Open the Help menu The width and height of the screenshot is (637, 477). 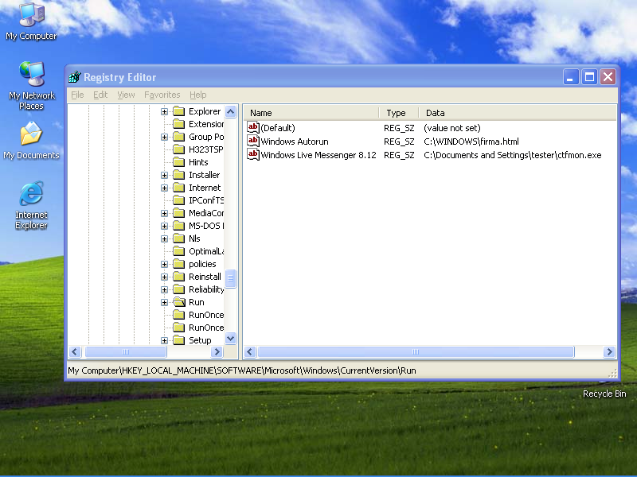197,95
